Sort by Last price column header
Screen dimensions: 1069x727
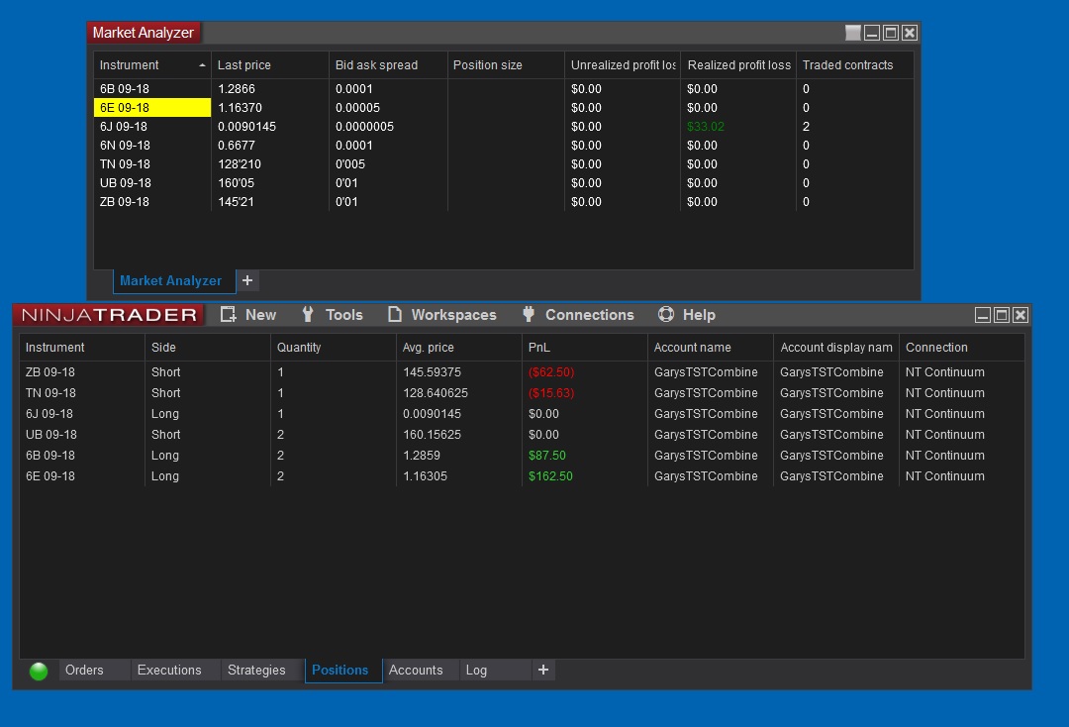point(244,65)
